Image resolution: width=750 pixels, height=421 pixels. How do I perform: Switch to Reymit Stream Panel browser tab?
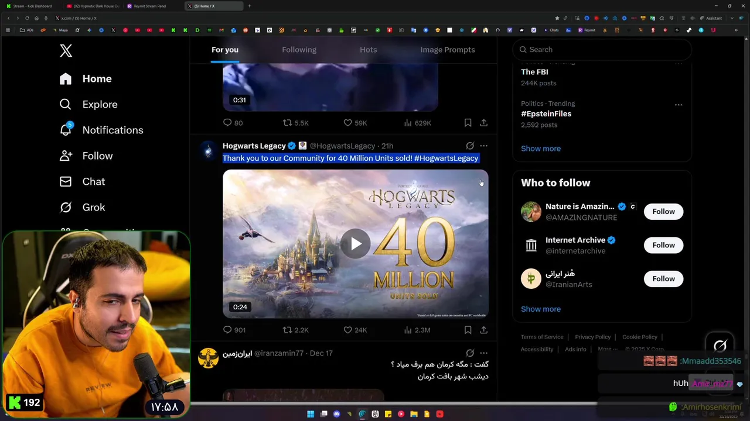tap(150, 6)
